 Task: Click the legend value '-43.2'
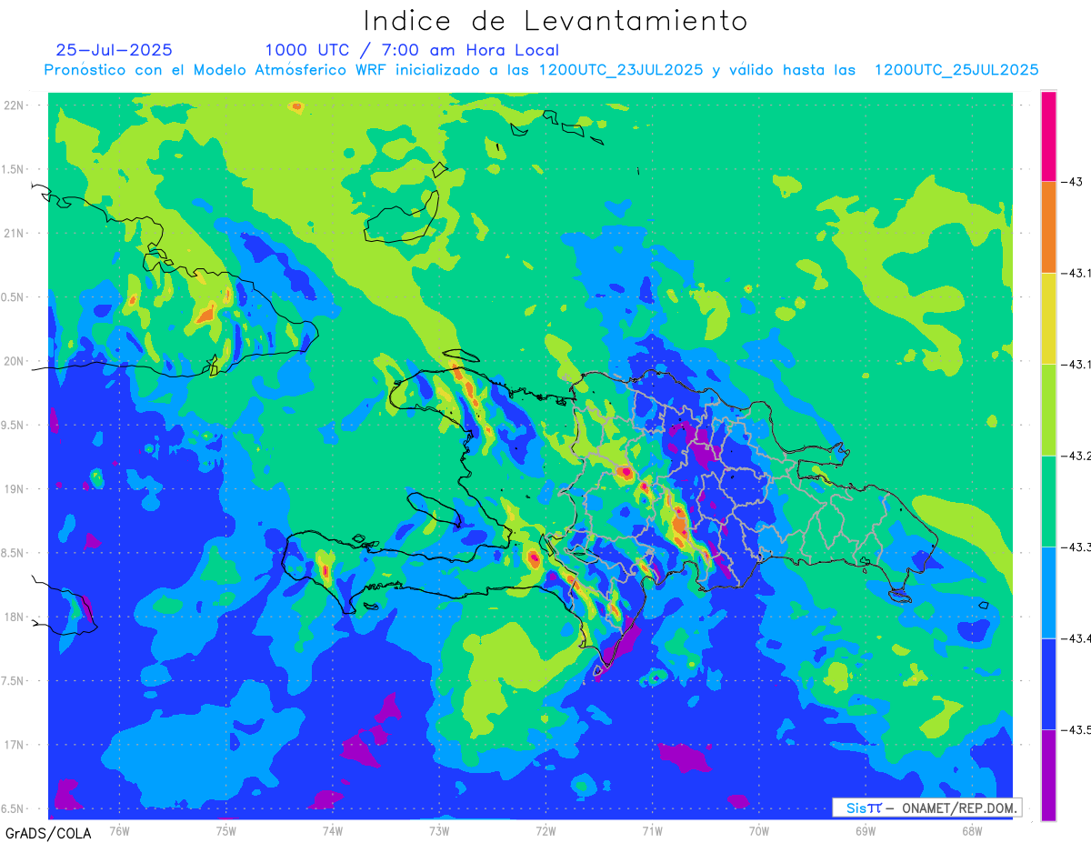[x=1076, y=456]
